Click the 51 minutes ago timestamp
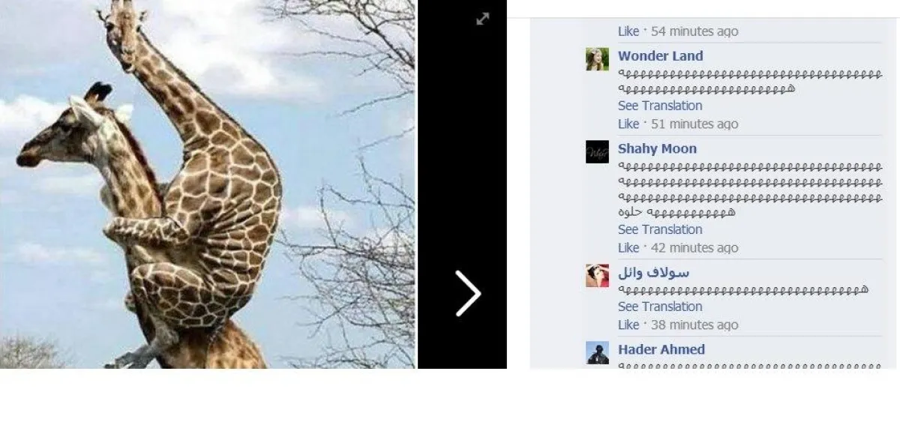 point(694,124)
